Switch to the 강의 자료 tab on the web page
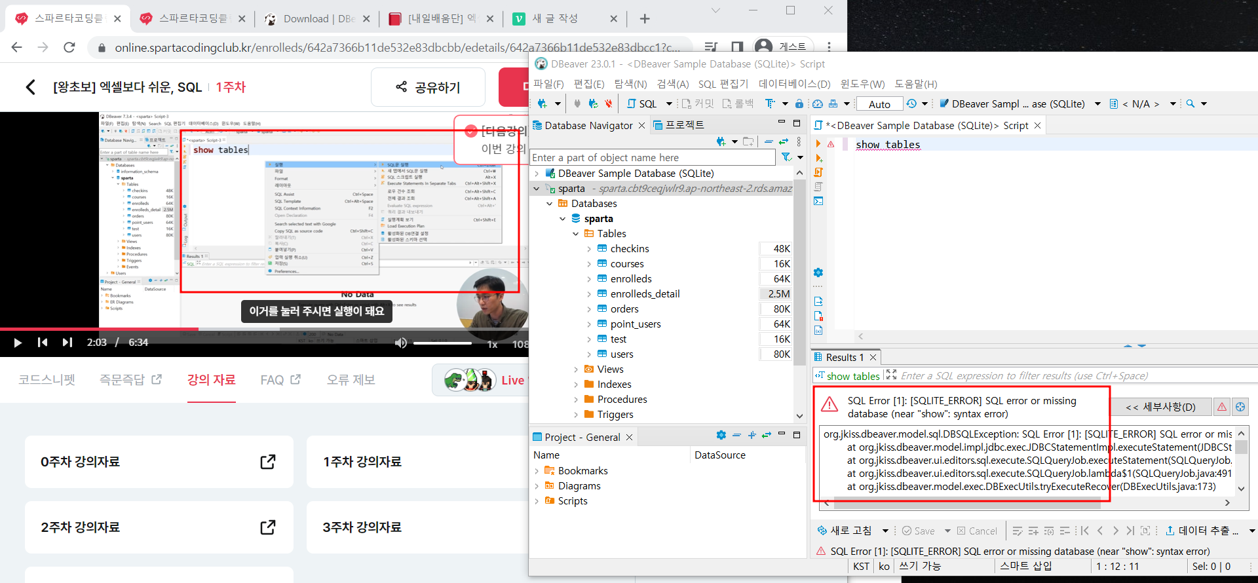The image size is (1258, 583). [x=211, y=380]
